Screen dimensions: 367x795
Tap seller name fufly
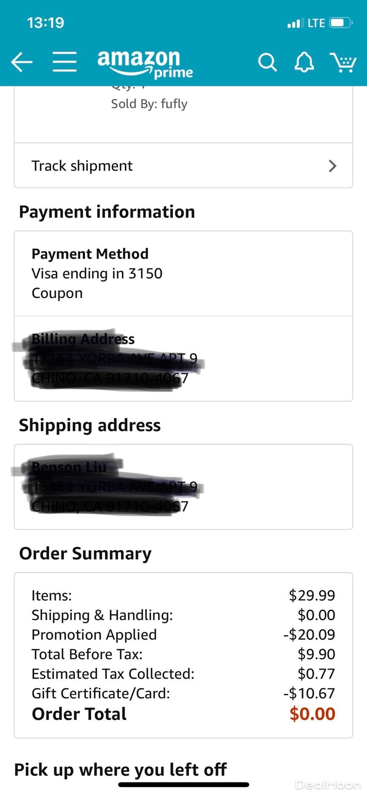pyautogui.click(x=174, y=104)
